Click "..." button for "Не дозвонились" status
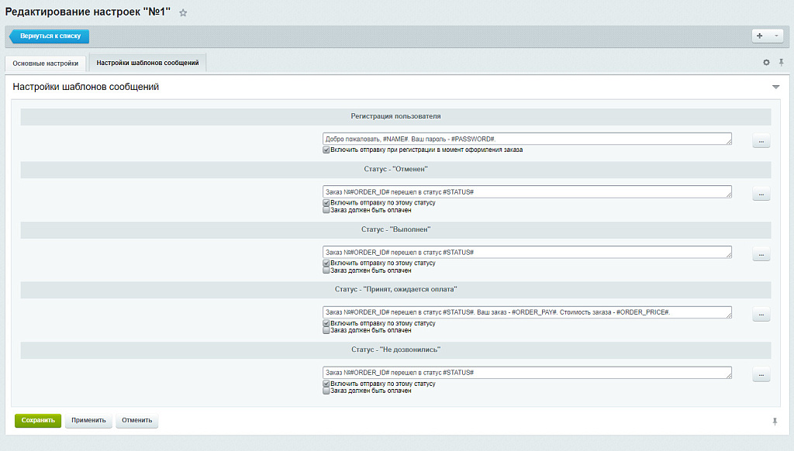The width and height of the screenshot is (794, 451). tap(761, 375)
